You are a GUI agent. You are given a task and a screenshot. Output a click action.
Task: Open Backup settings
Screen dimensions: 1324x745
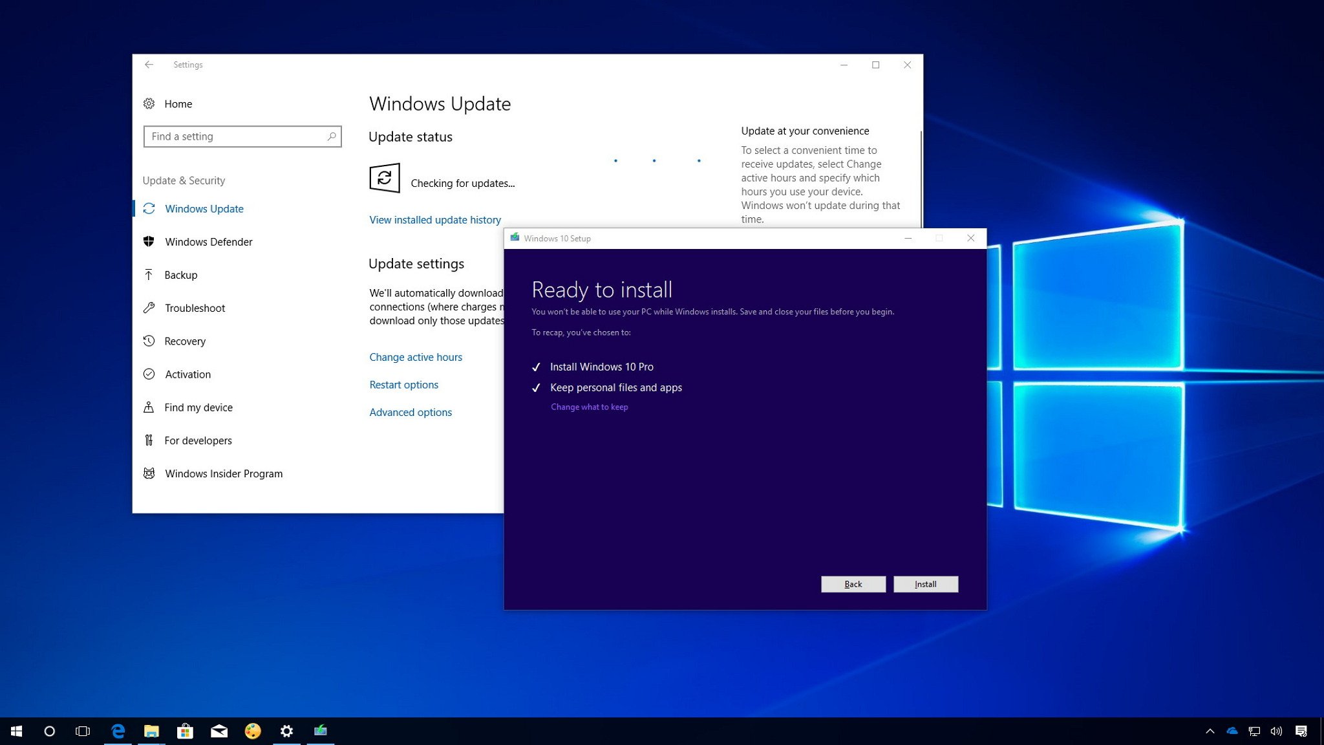click(181, 274)
